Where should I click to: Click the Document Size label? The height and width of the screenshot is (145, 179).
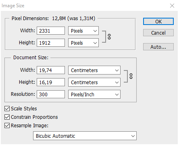coord(31,58)
